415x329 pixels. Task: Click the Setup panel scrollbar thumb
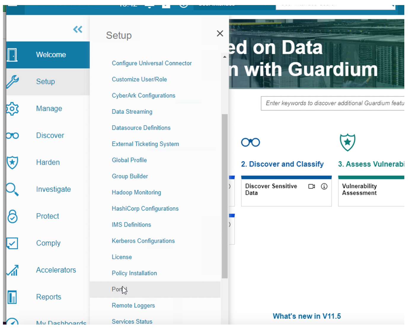[225, 196]
